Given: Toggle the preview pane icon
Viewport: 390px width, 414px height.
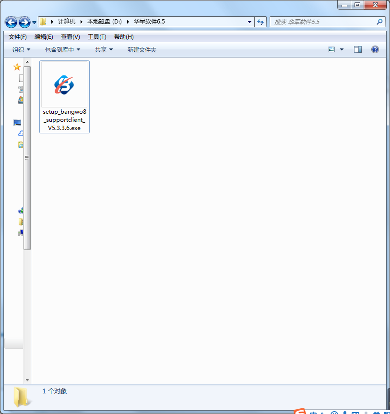Looking at the screenshot, I should 358,49.
